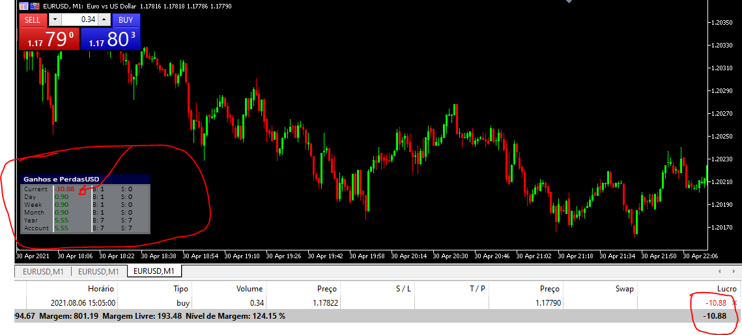Click the 'Month' label in gains panel
This screenshot has width=742, height=335.
tap(34, 213)
